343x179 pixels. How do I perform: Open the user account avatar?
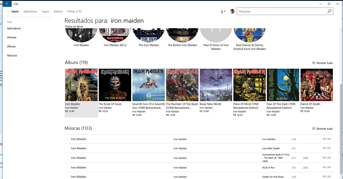pos(232,11)
